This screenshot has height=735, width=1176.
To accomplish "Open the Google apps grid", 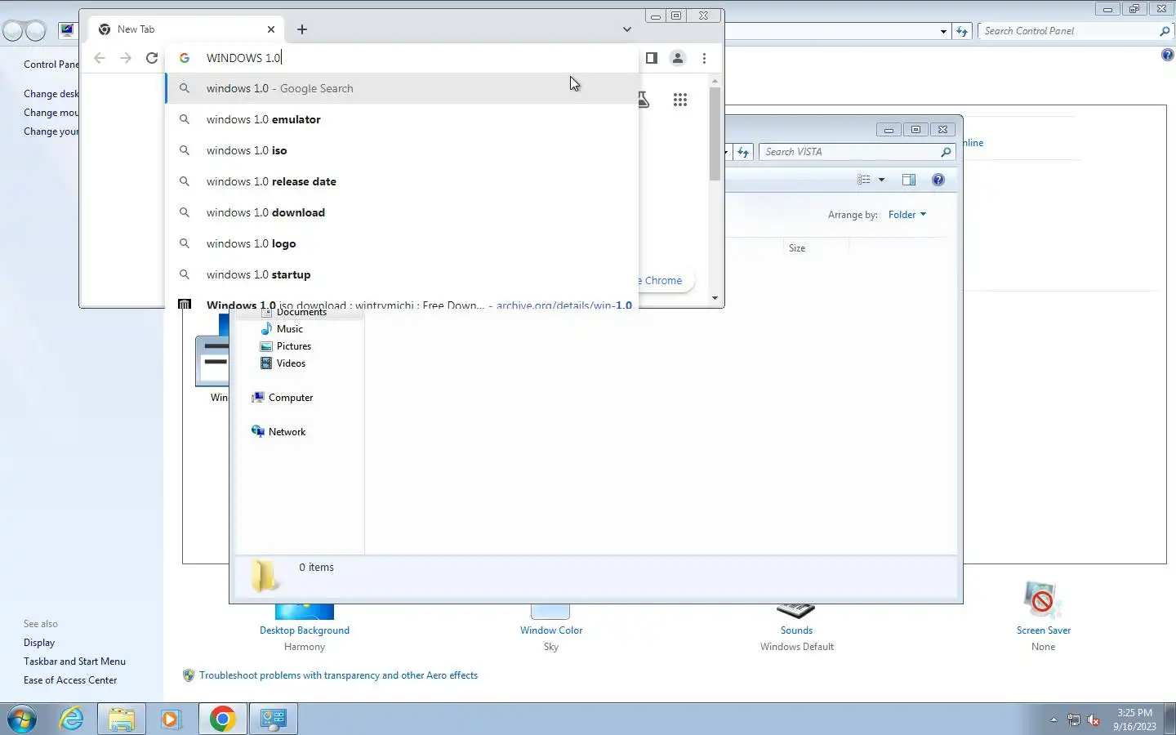I will (x=680, y=100).
